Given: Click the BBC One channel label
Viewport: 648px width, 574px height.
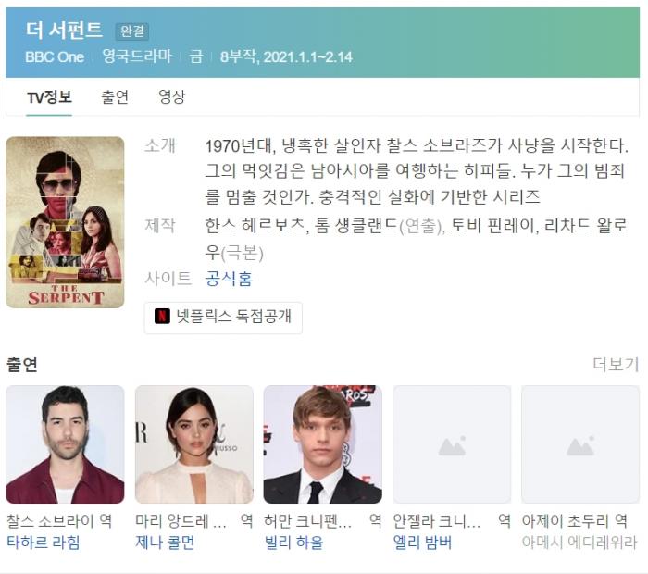Looking at the screenshot, I should click(55, 56).
